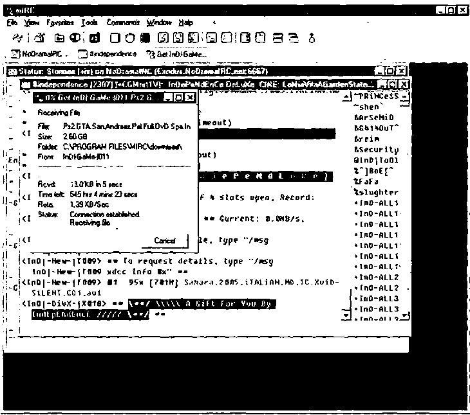Maximize the #independence channel window
Screen dimensions: 470x415
tap(393, 84)
